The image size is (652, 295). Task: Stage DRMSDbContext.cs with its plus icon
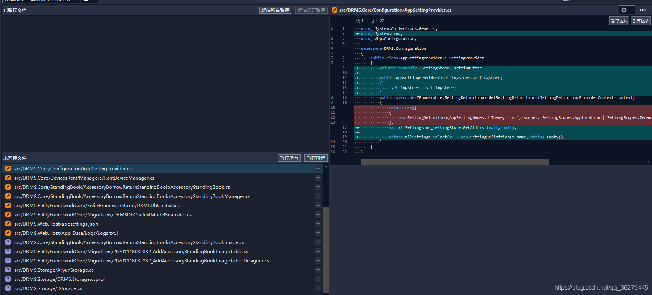(318, 205)
